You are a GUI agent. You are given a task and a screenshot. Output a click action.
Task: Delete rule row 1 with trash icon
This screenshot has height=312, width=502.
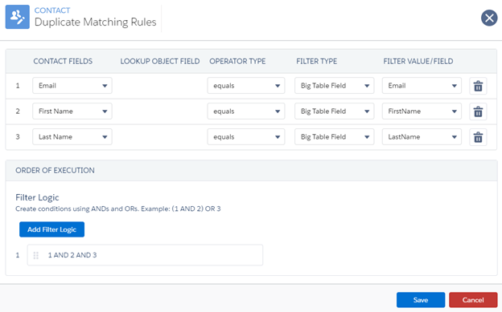click(478, 86)
